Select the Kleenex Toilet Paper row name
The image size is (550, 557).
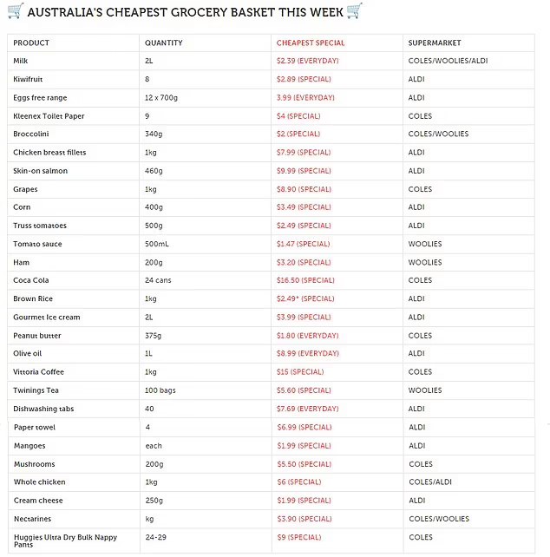[49, 116]
